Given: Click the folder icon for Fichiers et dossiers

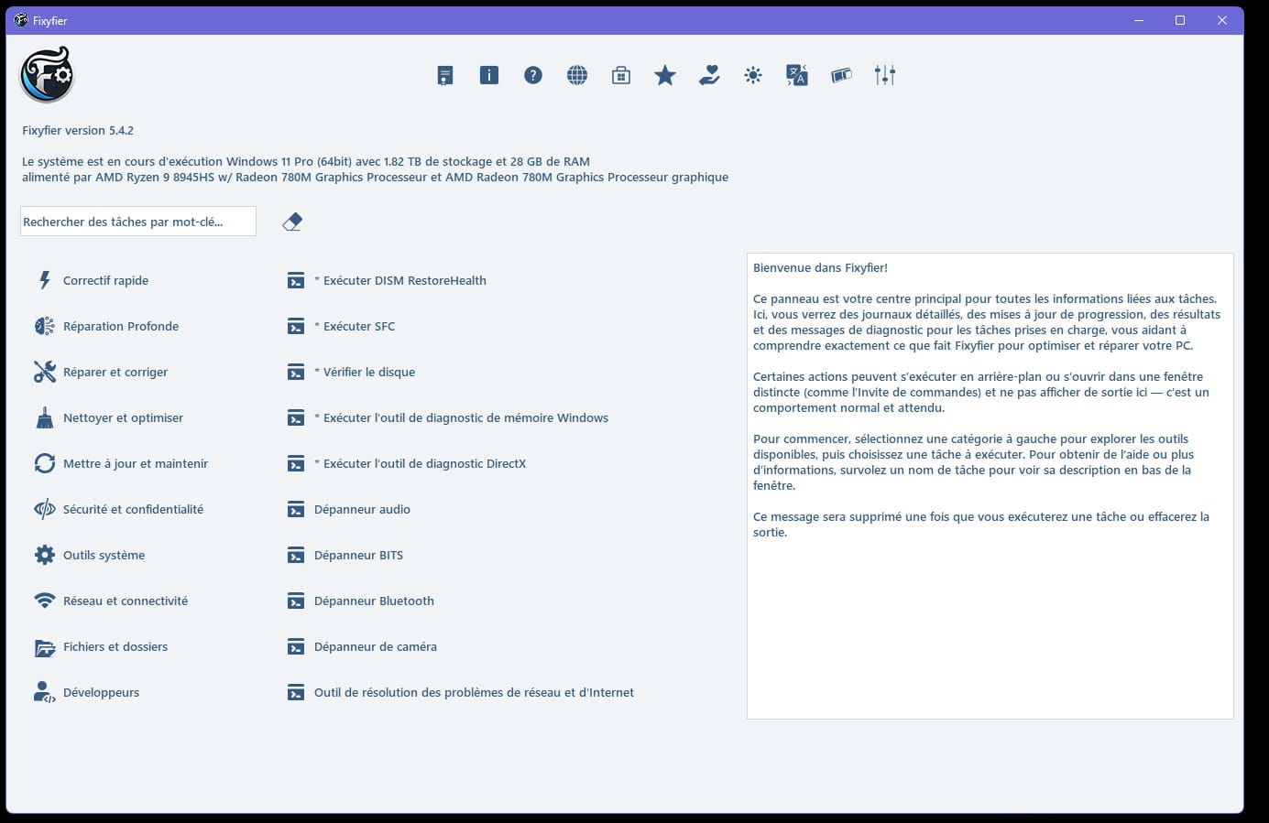Looking at the screenshot, I should click(45, 647).
